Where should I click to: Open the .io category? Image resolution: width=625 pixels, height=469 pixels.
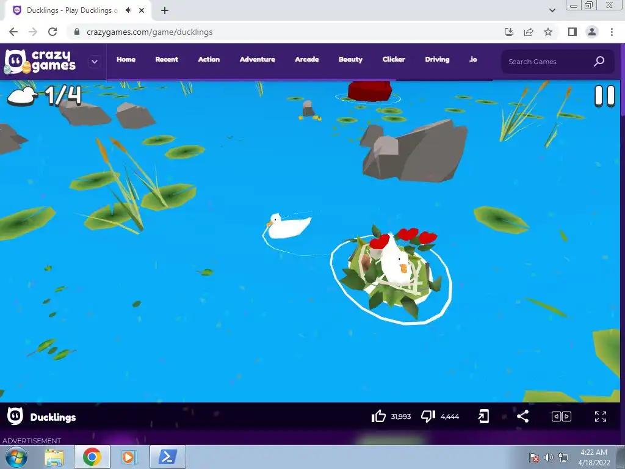[473, 59]
